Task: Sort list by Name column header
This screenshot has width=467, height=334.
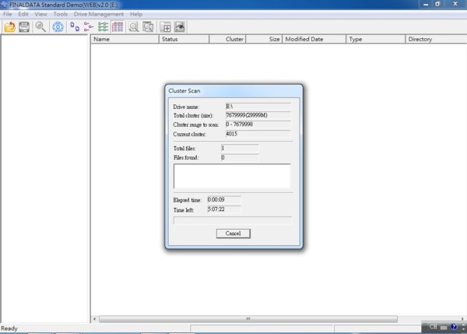Action: (x=125, y=39)
